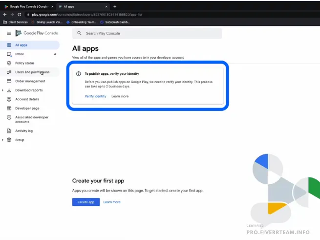Image resolution: width=320 pixels, height=240 pixels.
Task: Go back in browser history
Action: [x=5, y=15]
